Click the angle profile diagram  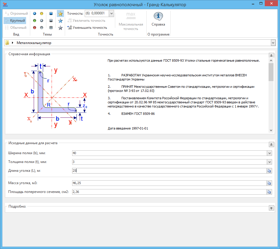coord(55,96)
